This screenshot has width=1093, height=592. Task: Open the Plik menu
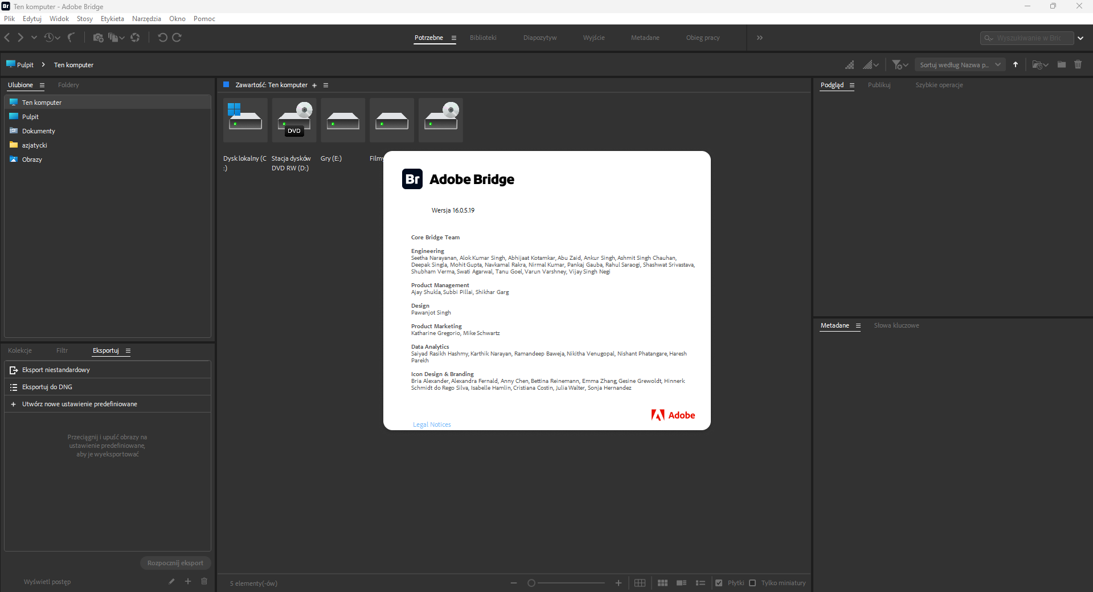coord(10,19)
